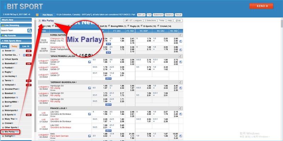The width and height of the screenshot is (283, 141).
Task: Click the LIVE badge next to Tennis
Action: click(29, 81)
